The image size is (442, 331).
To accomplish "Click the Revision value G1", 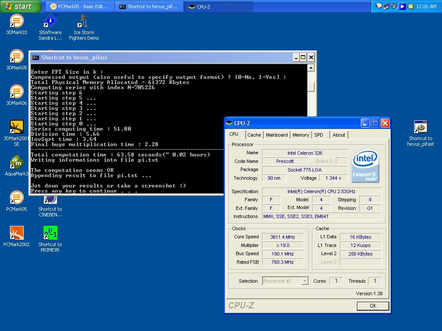I will point(370,208).
